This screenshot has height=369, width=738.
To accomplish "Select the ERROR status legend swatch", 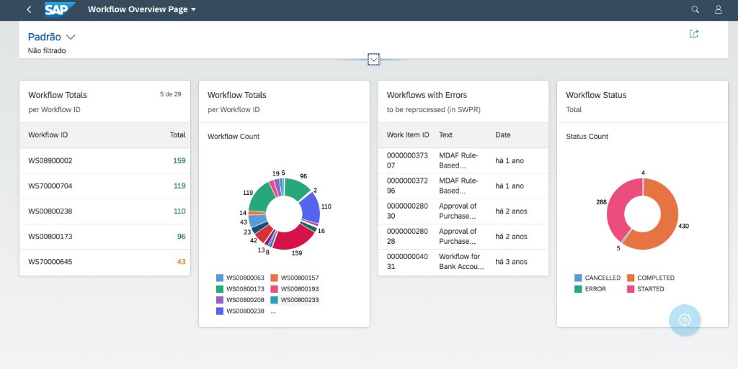I will coord(579,289).
